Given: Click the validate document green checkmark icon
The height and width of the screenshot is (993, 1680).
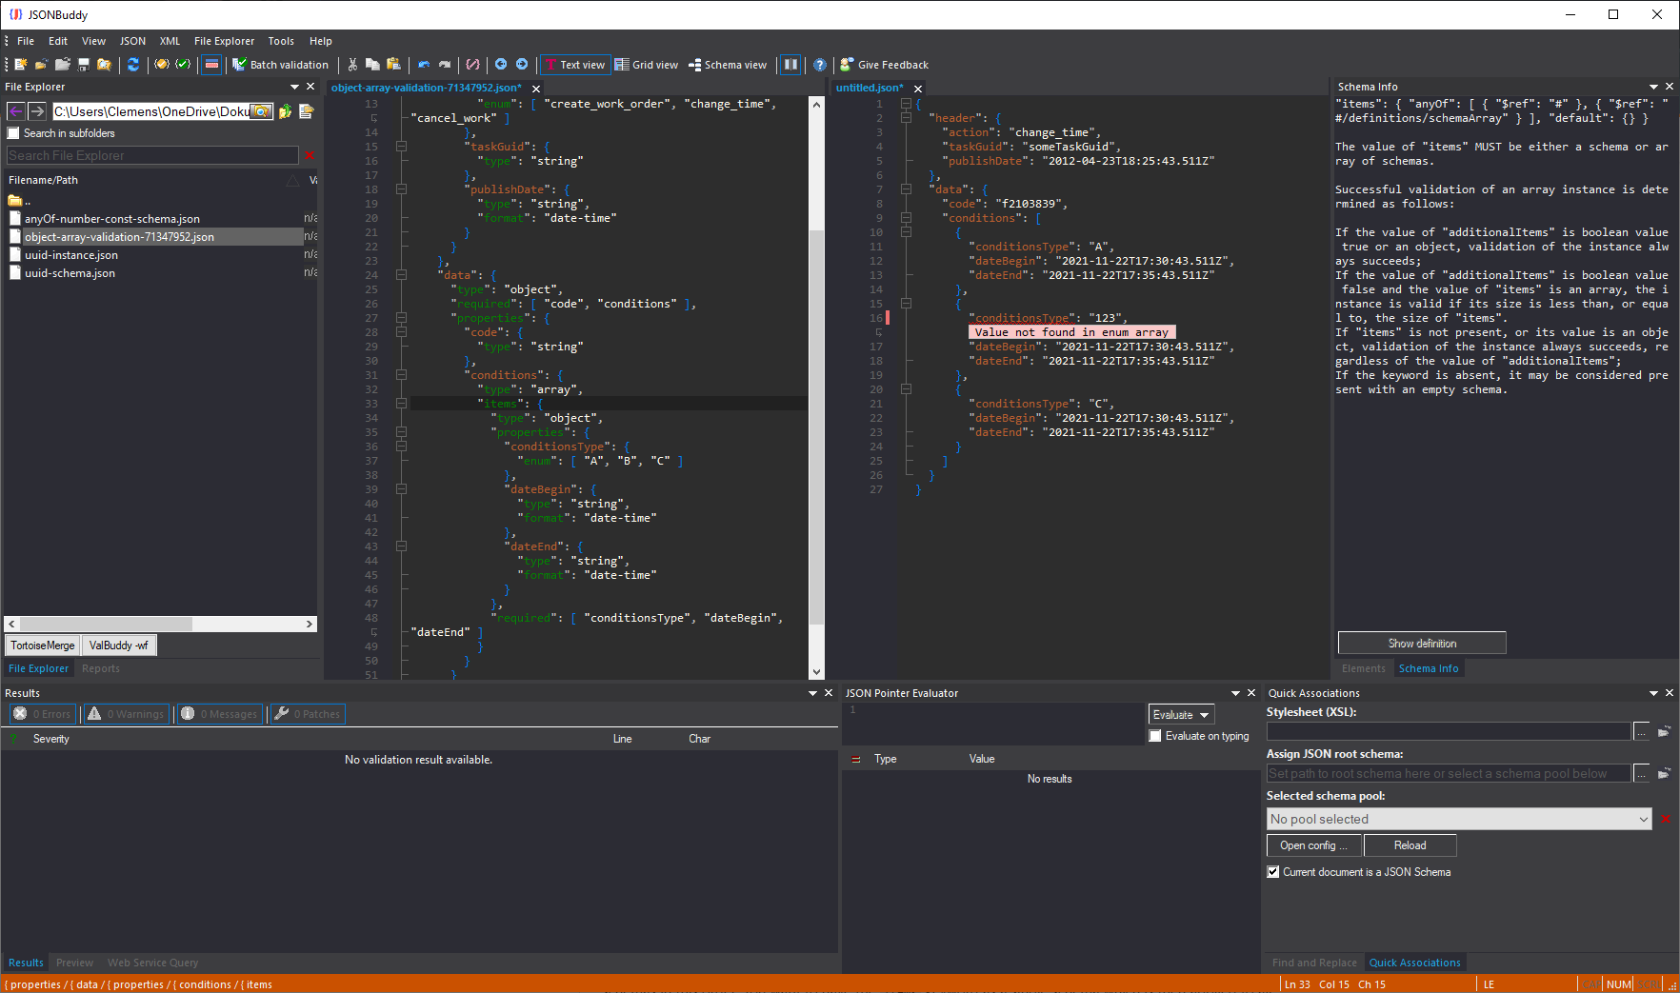Looking at the screenshot, I should coord(183,65).
